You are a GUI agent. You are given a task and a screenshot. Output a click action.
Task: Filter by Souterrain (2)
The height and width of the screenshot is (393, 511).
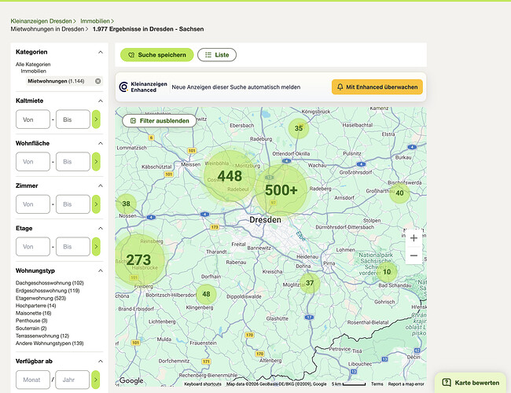click(31, 328)
